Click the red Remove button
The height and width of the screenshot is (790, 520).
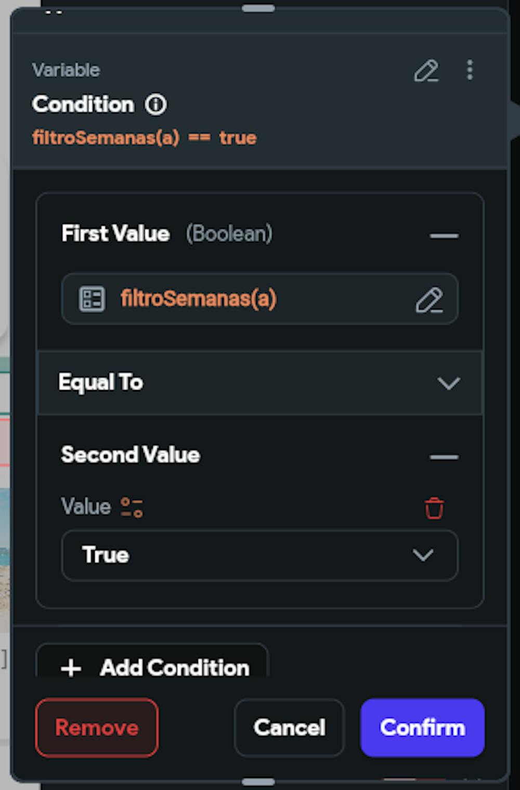[x=97, y=728]
